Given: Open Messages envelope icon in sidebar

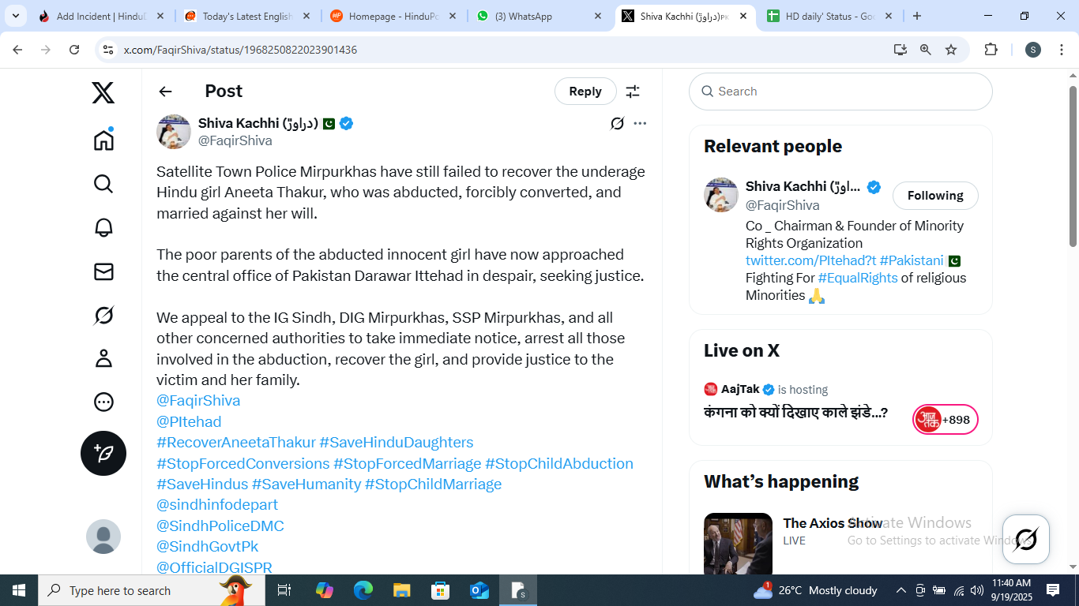Looking at the screenshot, I should click(x=103, y=271).
